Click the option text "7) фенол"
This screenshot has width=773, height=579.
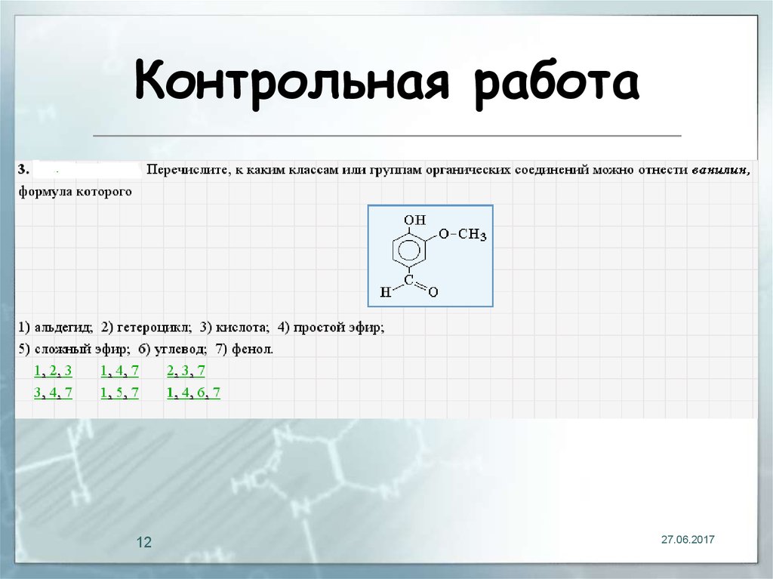point(245,350)
